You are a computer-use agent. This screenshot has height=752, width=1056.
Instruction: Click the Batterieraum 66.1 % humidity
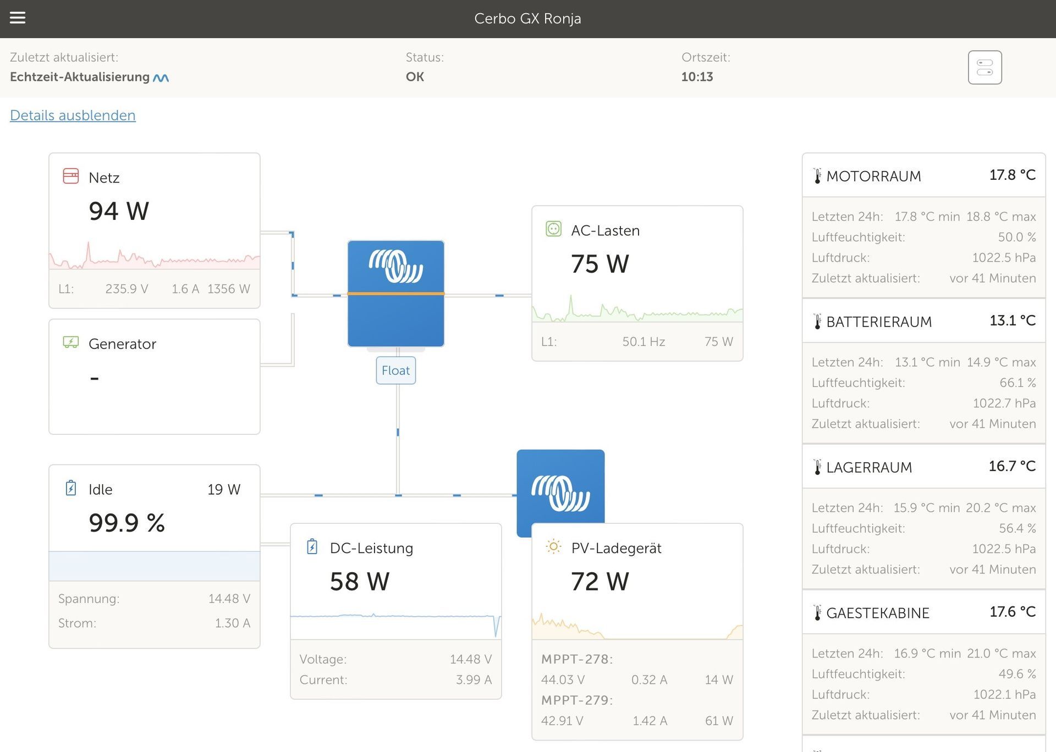click(x=1018, y=383)
